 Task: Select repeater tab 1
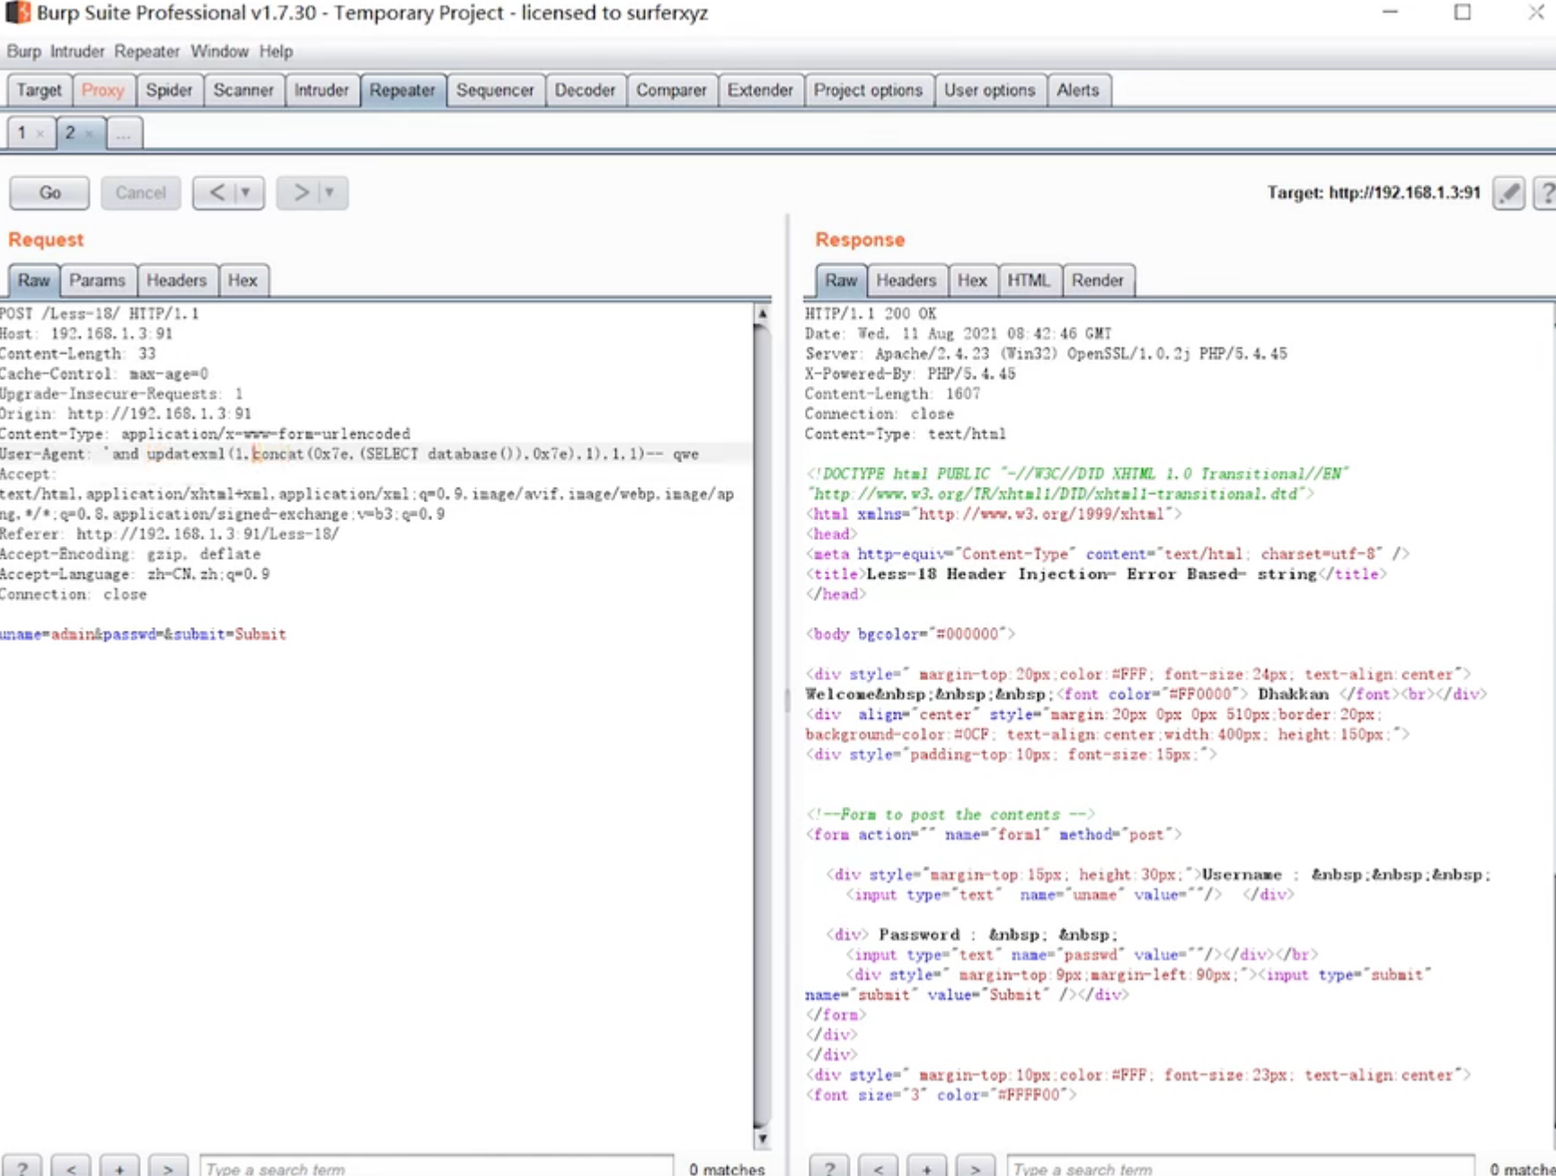20,132
